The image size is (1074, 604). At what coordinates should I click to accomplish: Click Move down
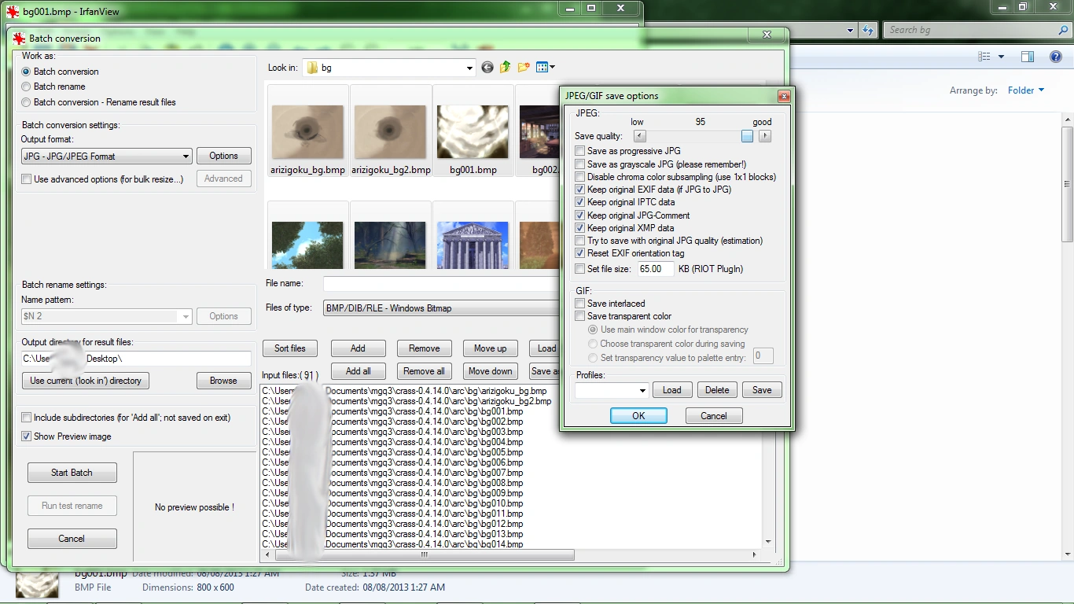tap(491, 371)
